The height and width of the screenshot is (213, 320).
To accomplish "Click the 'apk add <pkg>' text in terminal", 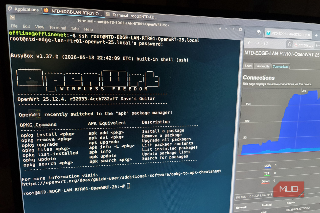I will [106, 132].
